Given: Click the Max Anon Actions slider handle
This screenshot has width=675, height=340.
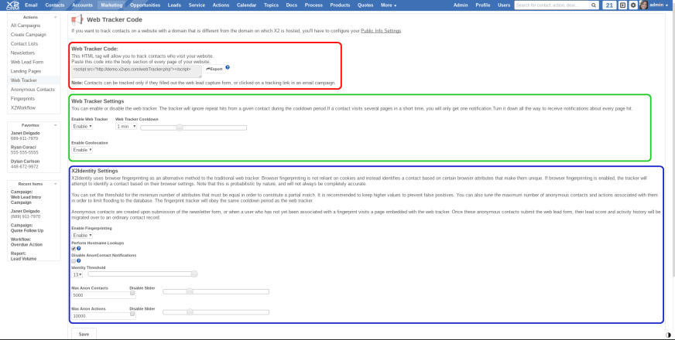Looking at the screenshot, I should click(190, 312).
